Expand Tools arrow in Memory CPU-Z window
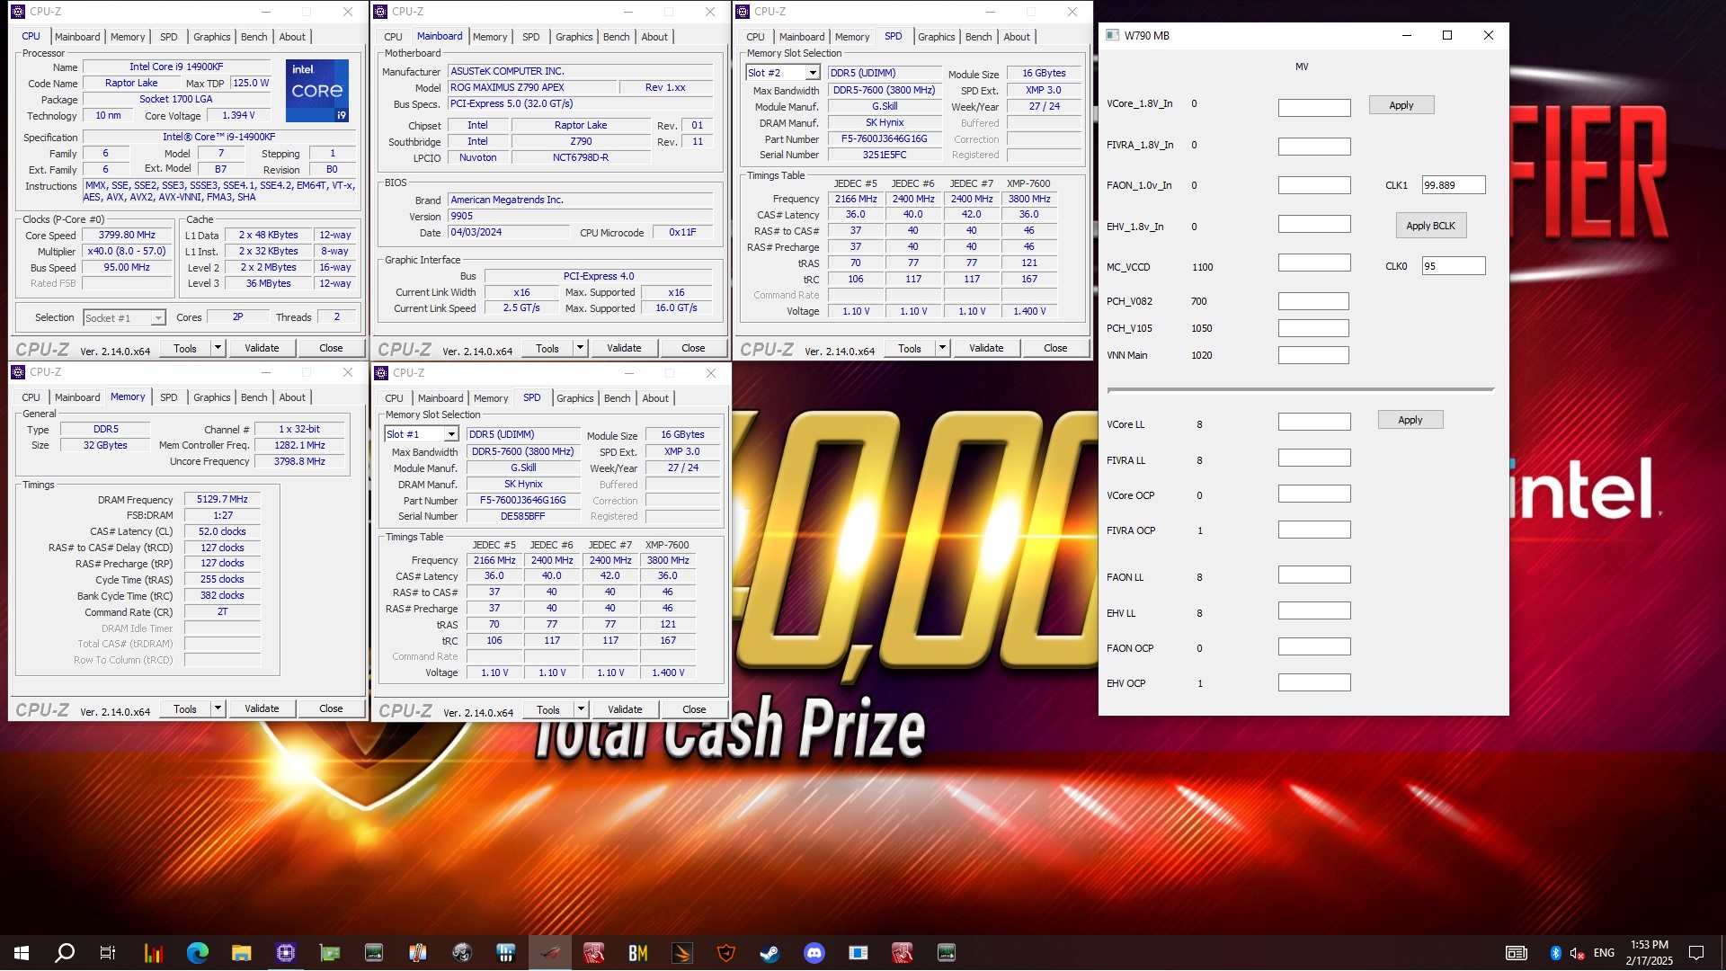Image resolution: width=1726 pixels, height=971 pixels. coord(218,708)
